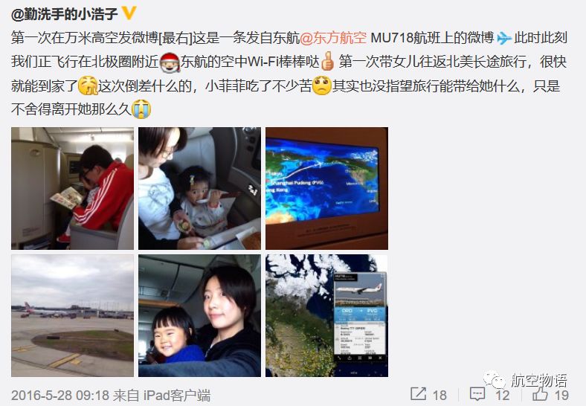
Task: Open the airport runway photo
Action: (x=72, y=316)
